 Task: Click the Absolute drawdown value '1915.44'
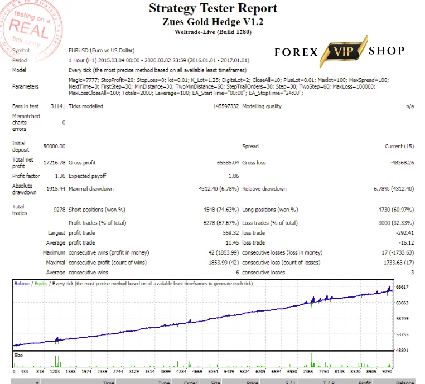(x=56, y=189)
